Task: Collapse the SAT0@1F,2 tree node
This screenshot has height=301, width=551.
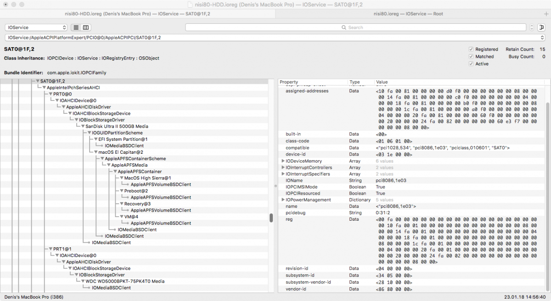Action: [x=38, y=81]
